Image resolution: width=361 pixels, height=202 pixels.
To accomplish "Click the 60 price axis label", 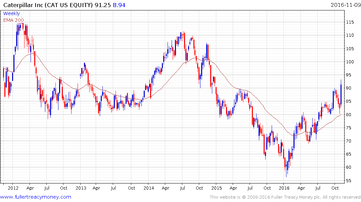I will (x=349, y=167).
